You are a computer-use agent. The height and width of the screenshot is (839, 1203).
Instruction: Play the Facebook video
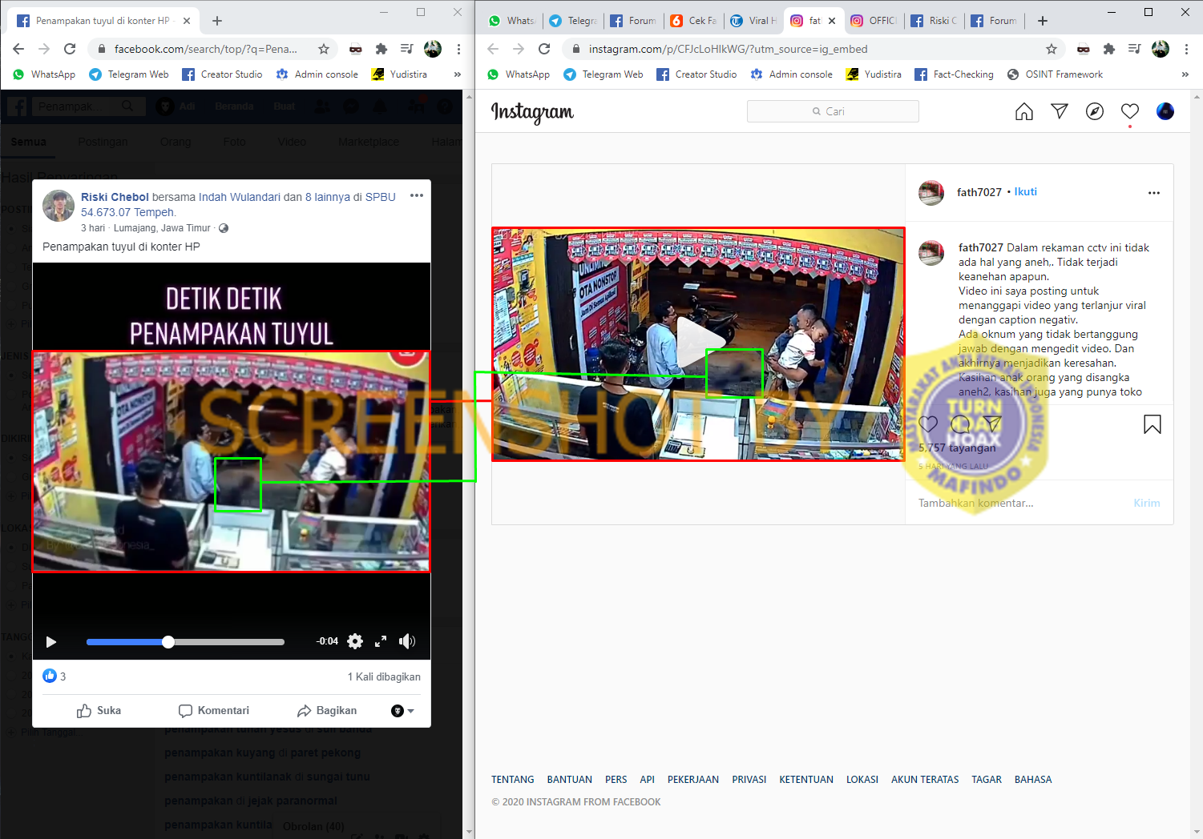[51, 641]
